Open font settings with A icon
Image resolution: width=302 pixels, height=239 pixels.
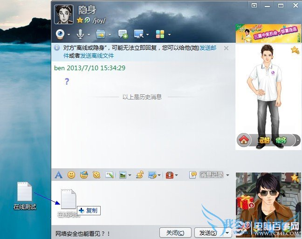(x=59, y=175)
